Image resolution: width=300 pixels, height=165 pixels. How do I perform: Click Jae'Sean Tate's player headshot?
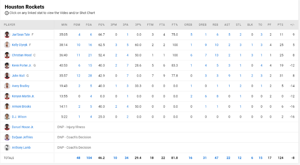(7, 35)
